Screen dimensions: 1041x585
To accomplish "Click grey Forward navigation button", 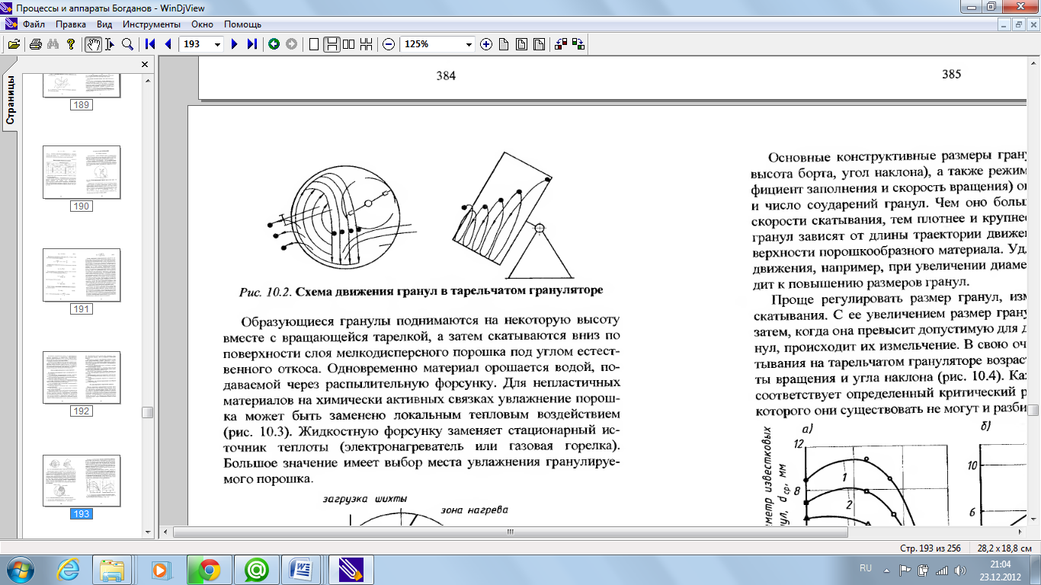I will coord(291,44).
